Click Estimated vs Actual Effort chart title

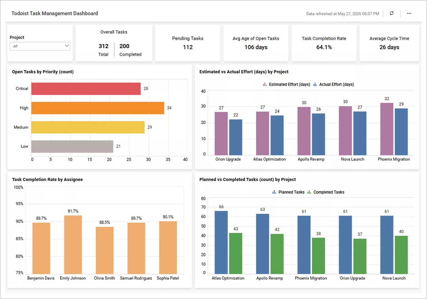click(244, 72)
